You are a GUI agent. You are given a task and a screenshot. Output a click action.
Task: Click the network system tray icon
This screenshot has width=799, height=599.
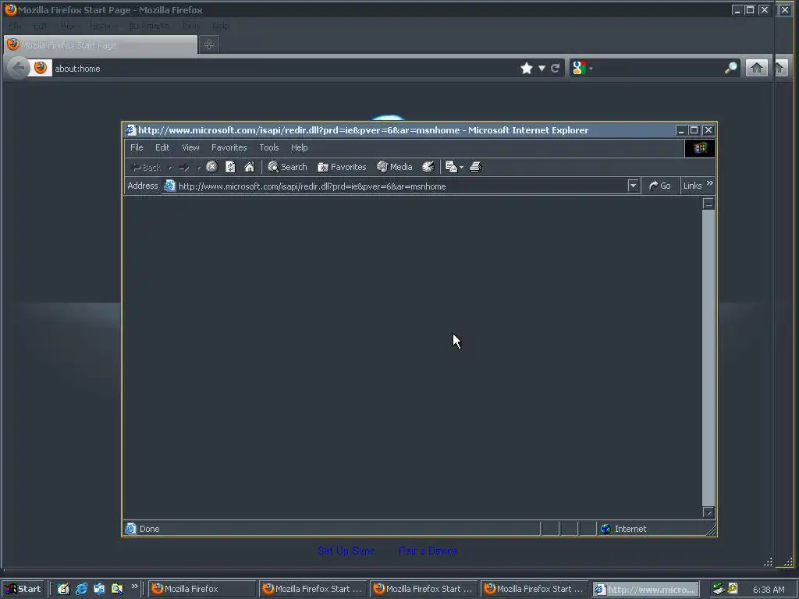tap(718, 589)
